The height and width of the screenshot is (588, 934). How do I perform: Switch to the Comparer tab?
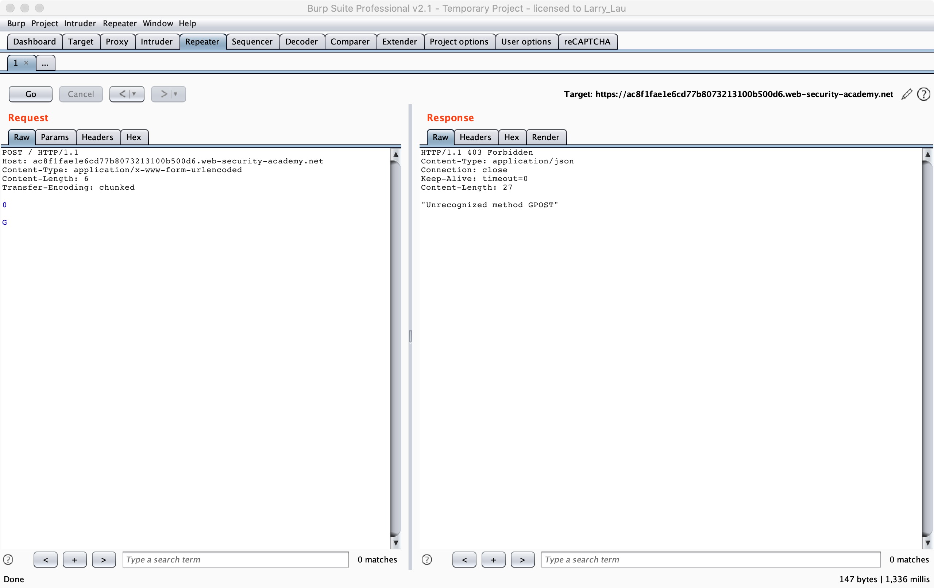[350, 42]
